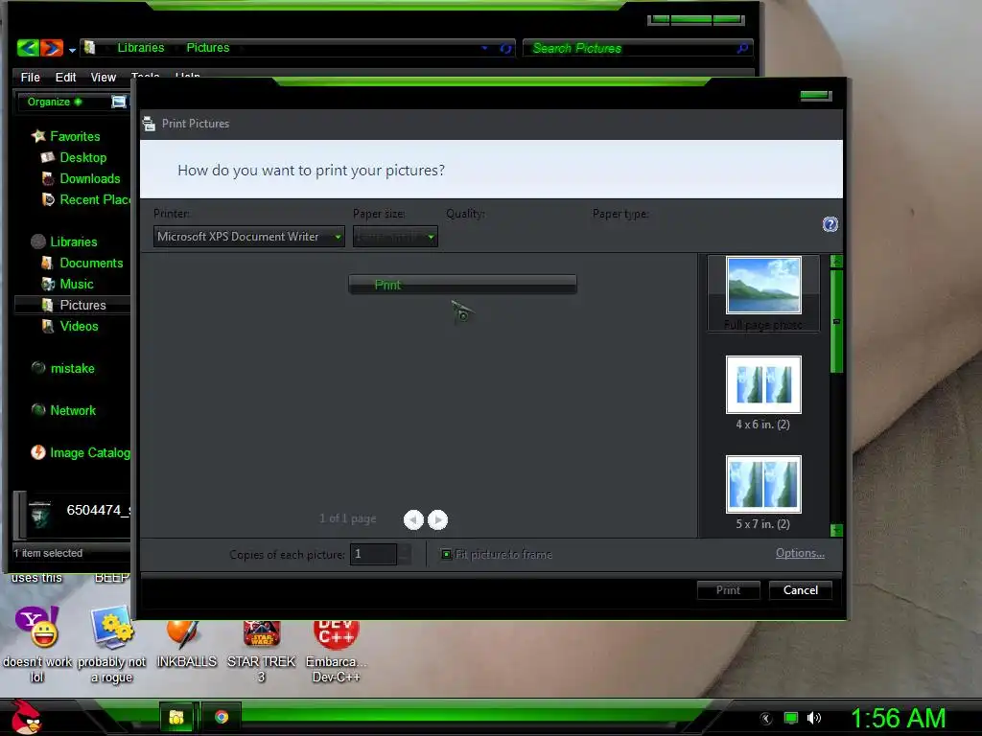Open the Organize dropdown in Explorer

55,102
